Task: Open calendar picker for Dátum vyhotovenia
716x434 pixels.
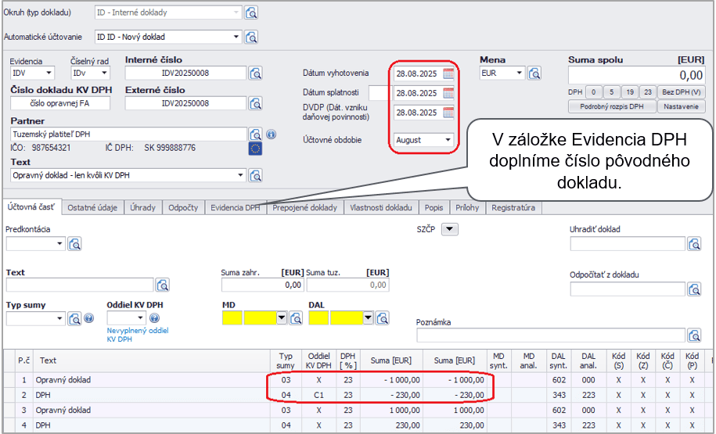Action: pos(448,74)
